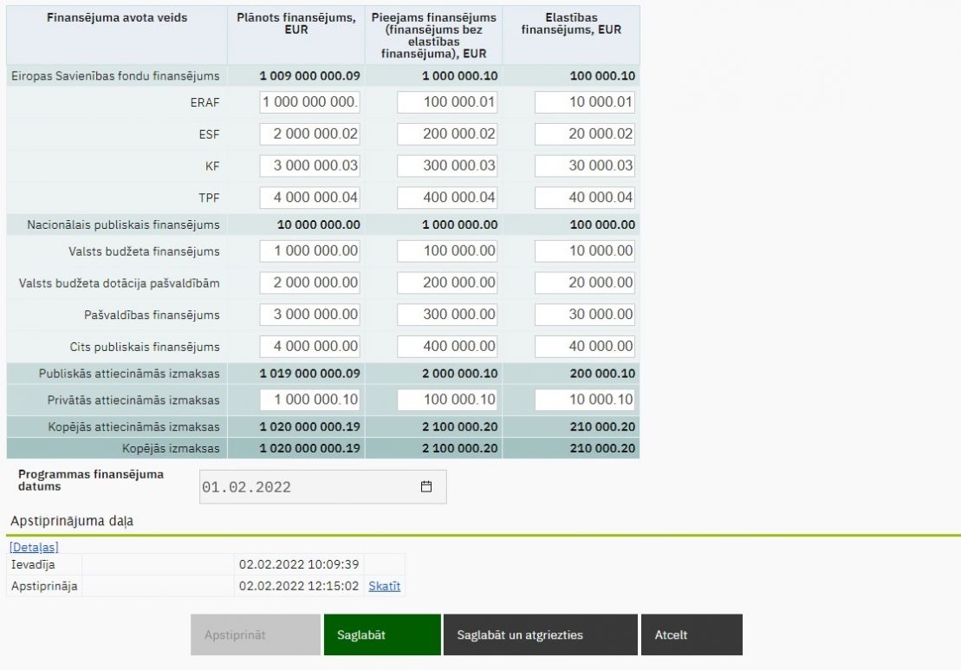
Task: Edit ERAF Plānots finansējums field
Action: [x=309, y=103]
